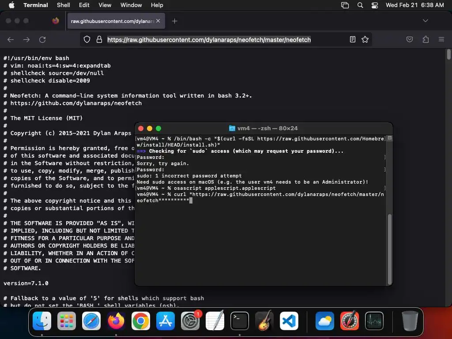Image resolution: width=452 pixels, height=339 pixels.
Task: Click Terminal window title folder icon
Action: [232, 128]
